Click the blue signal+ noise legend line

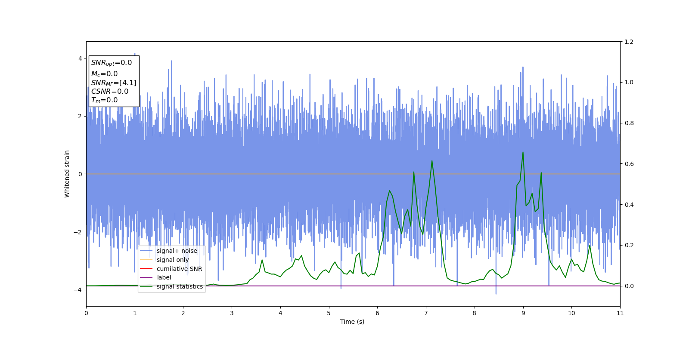click(x=146, y=251)
